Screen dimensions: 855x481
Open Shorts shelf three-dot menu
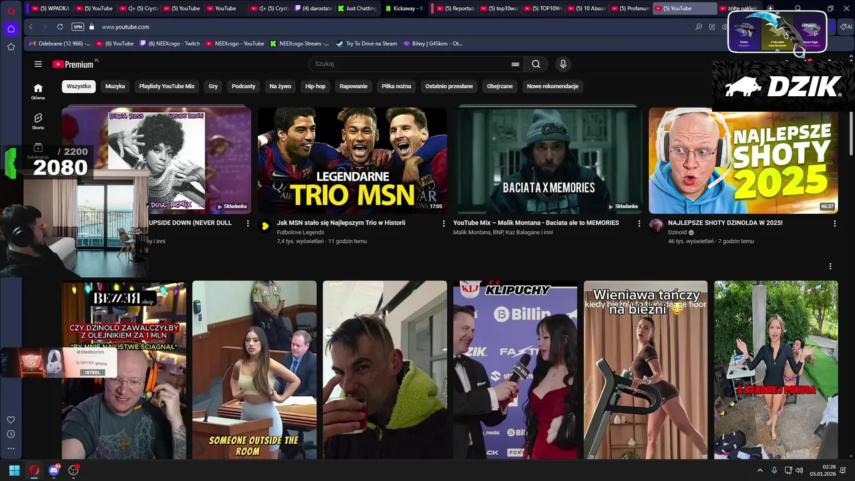pyautogui.click(x=830, y=267)
